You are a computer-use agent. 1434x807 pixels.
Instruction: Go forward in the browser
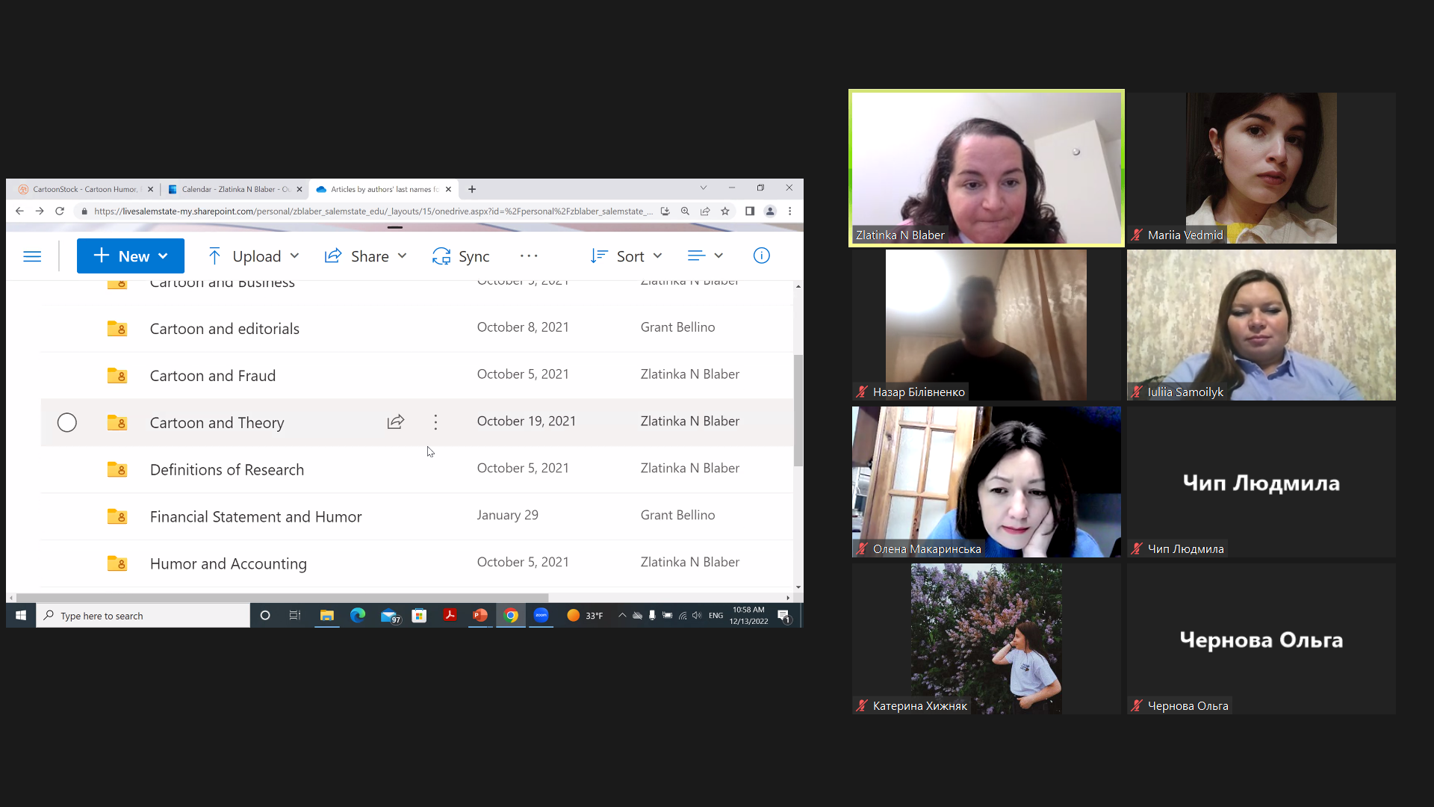[40, 211]
